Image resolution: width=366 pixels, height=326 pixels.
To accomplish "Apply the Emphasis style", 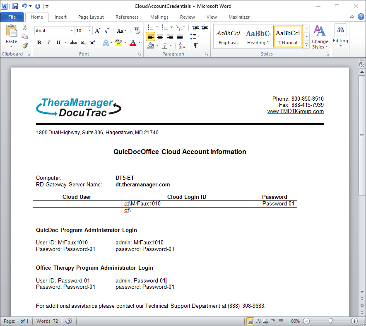I will 229,37.
